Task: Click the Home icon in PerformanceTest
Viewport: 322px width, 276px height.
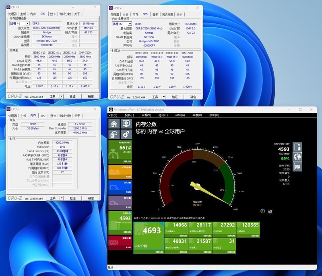Action: [x=114, y=124]
